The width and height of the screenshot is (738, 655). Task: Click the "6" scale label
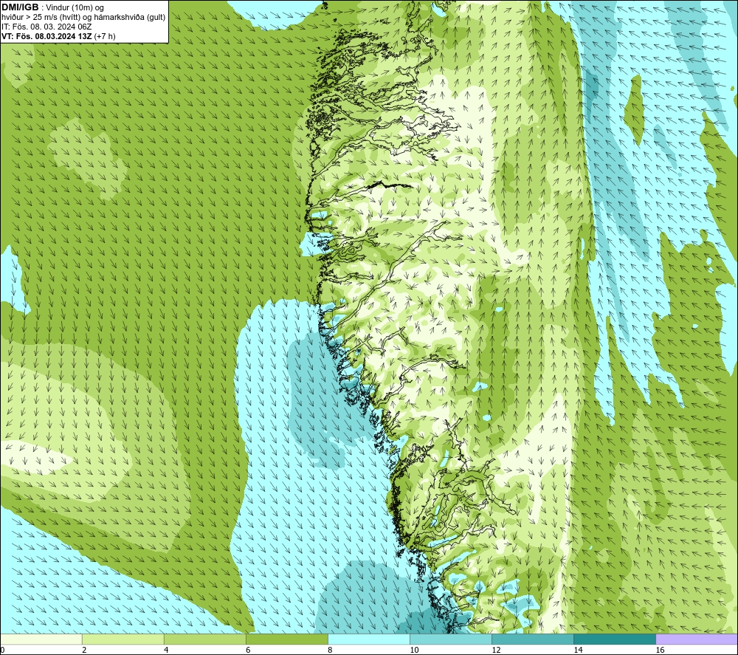[x=248, y=651]
